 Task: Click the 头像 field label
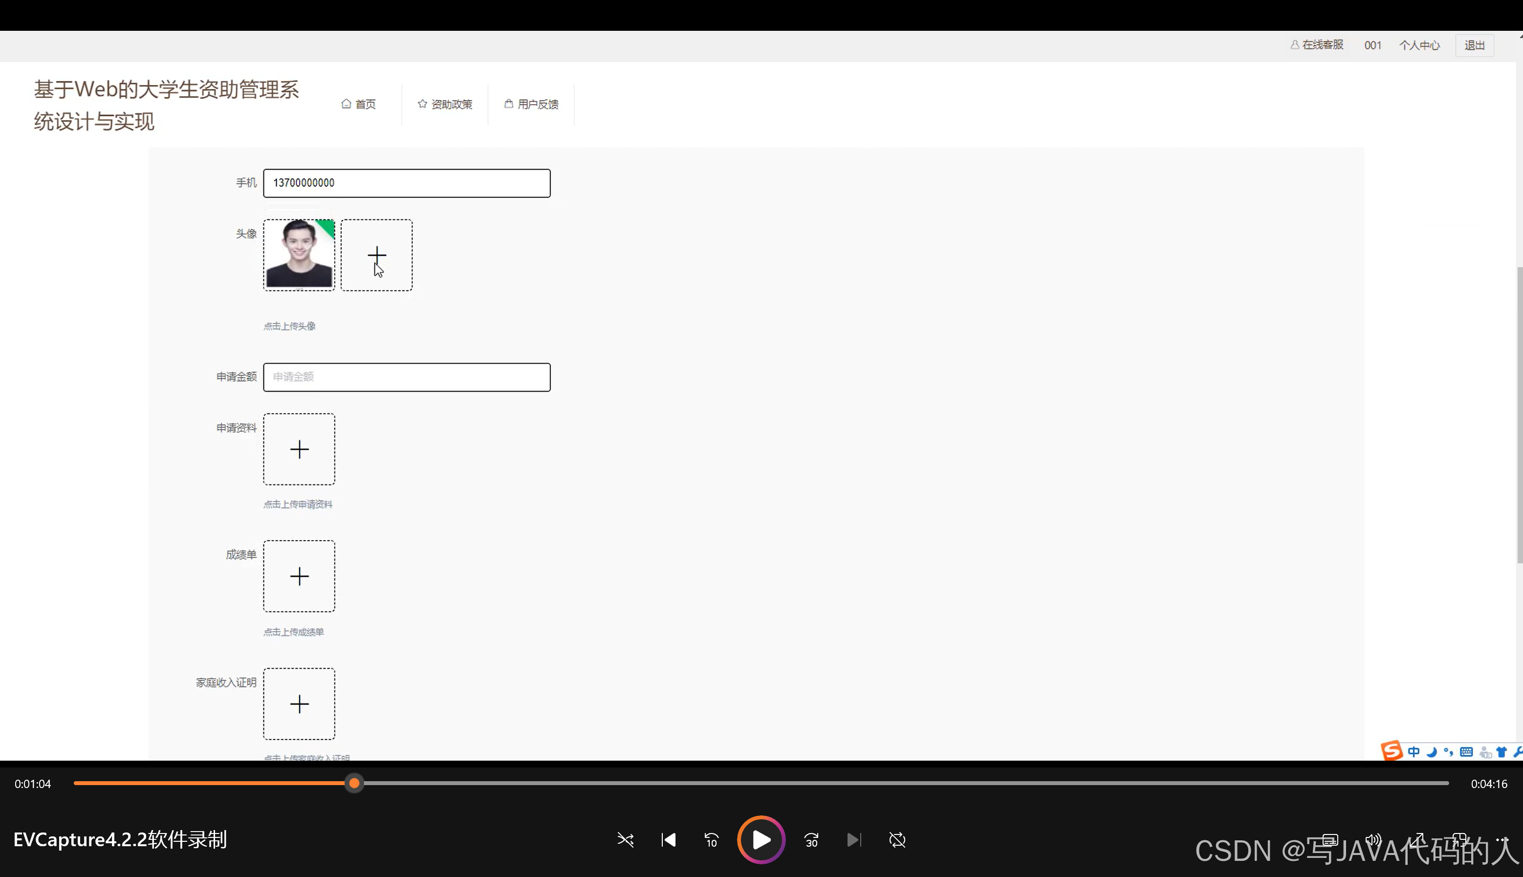pyautogui.click(x=246, y=234)
